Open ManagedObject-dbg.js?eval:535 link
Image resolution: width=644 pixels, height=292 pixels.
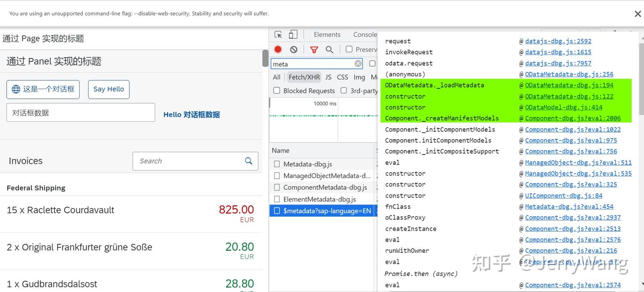click(x=578, y=173)
